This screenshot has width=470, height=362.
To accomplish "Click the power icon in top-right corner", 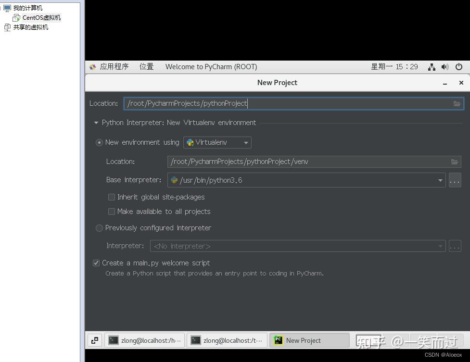I will [x=458, y=67].
